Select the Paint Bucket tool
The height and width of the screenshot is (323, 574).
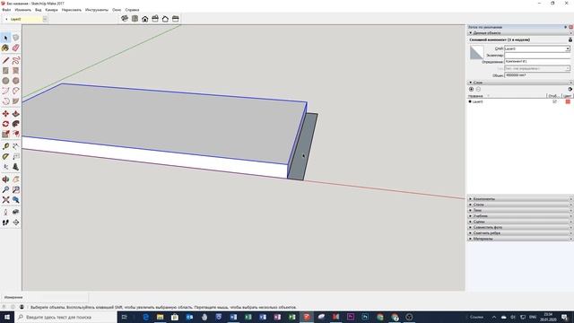pyautogui.click(x=5, y=48)
